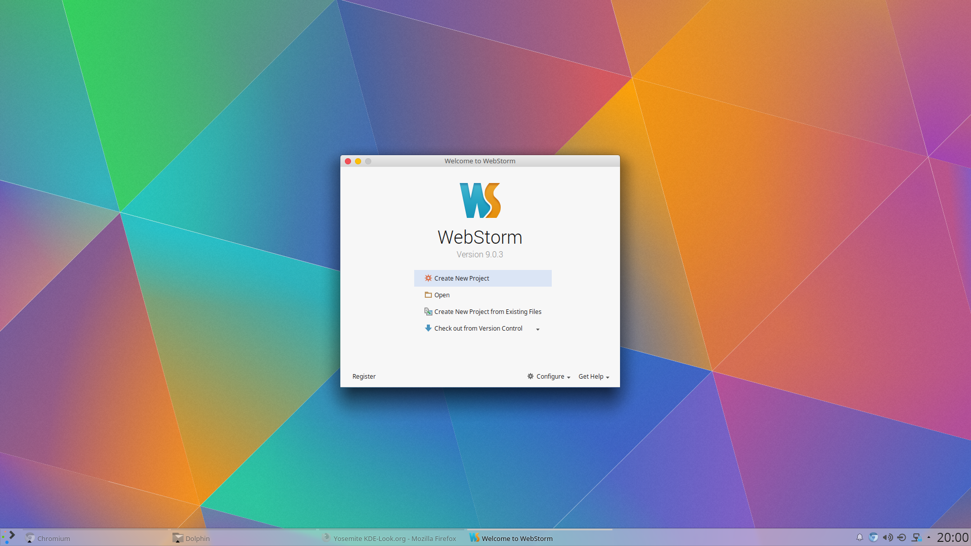Image resolution: width=971 pixels, height=546 pixels.
Task: Select Create New Project
Action: pyautogui.click(x=482, y=278)
